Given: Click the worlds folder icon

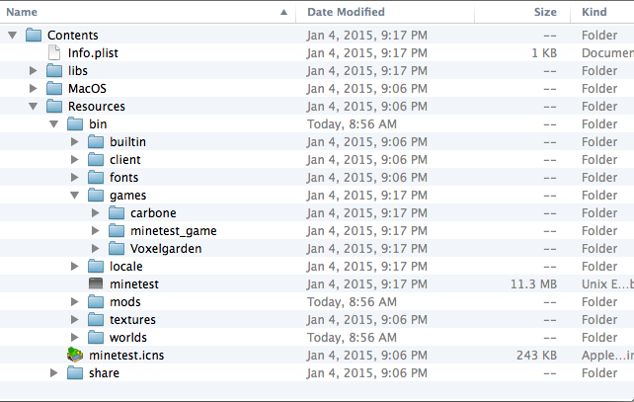Looking at the screenshot, I should tap(96, 338).
